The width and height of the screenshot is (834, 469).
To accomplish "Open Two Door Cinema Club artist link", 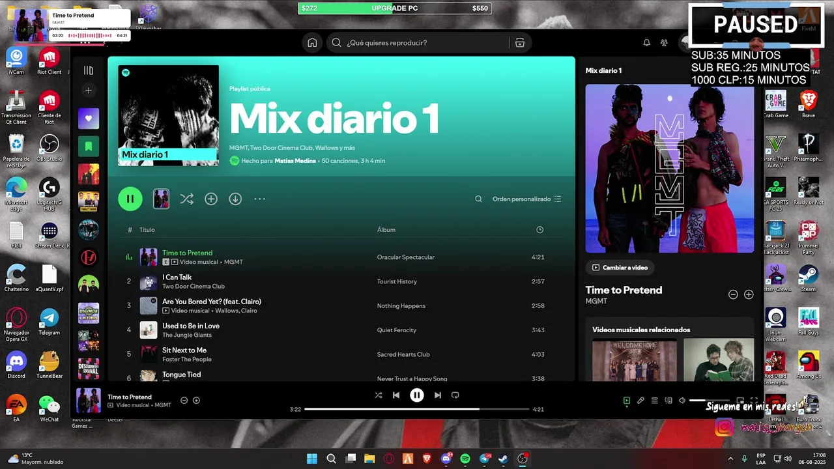I will 194,287.
